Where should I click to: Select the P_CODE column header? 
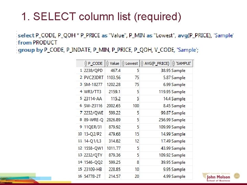pyautogui.click(x=94, y=63)
